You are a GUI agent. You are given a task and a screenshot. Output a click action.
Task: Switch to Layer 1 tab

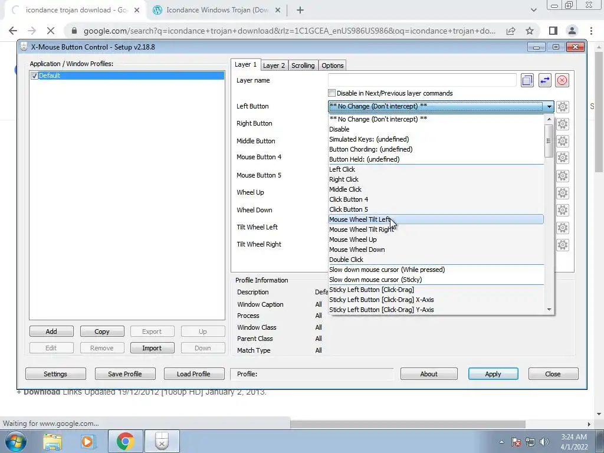pos(245,65)
